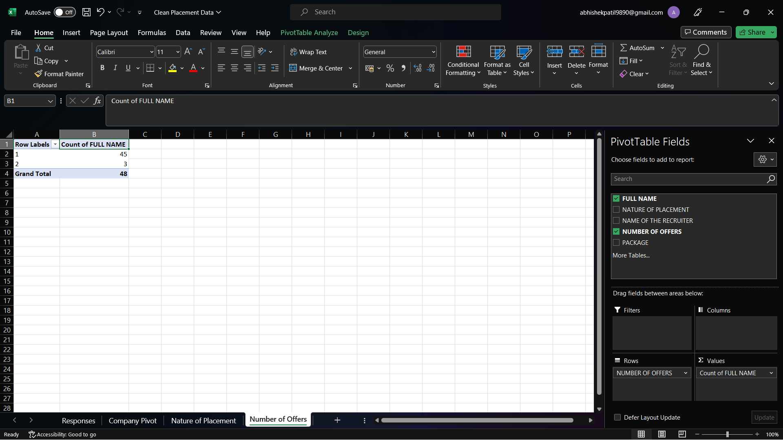The width and height of the screenshot is (783, 440).
Task: Expand the General number format dropdown
Action: click(433, 52)
